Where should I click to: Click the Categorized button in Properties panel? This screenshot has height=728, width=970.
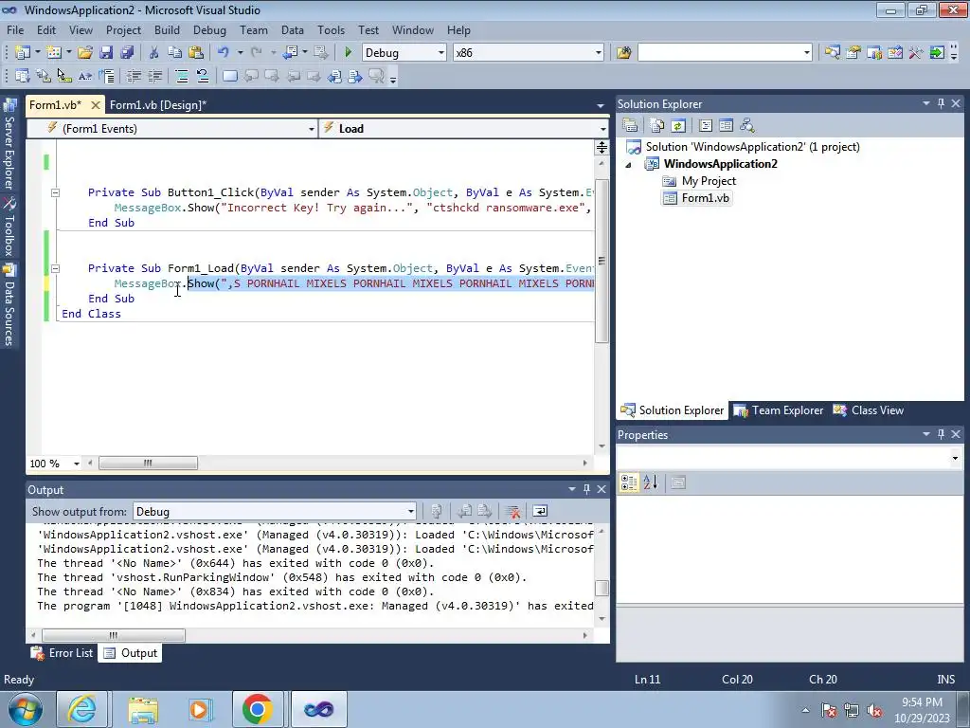click(629, 482)
